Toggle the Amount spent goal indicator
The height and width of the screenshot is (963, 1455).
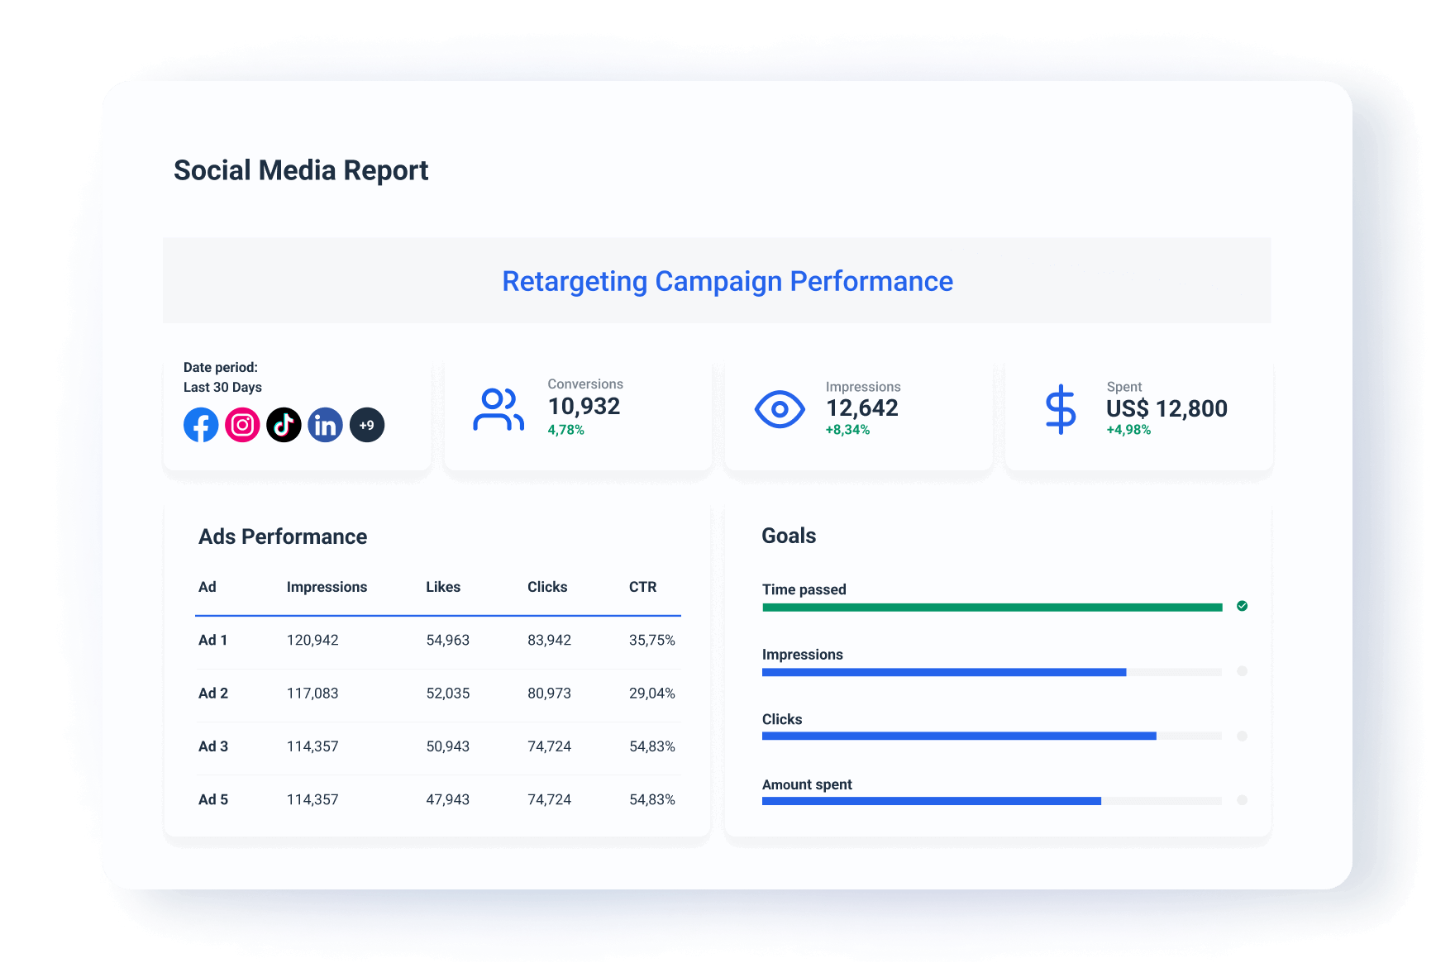[1242, 800]
